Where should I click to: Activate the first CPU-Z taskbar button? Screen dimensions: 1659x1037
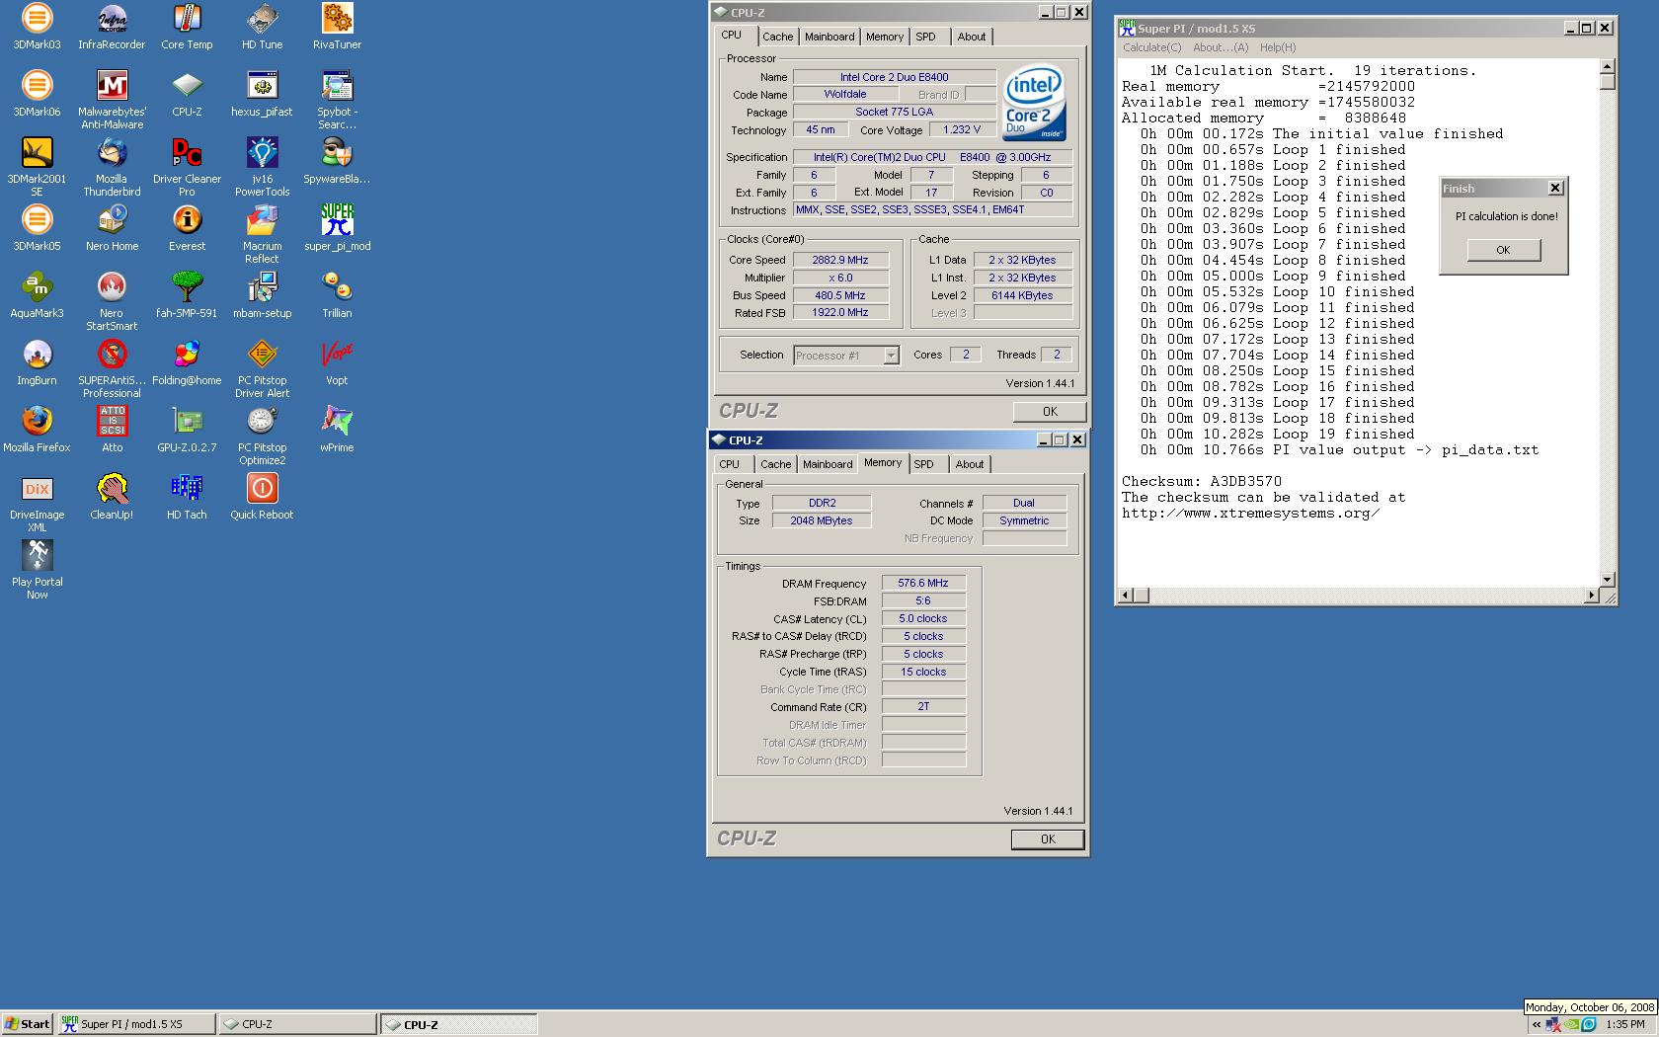click(297, 1024)
